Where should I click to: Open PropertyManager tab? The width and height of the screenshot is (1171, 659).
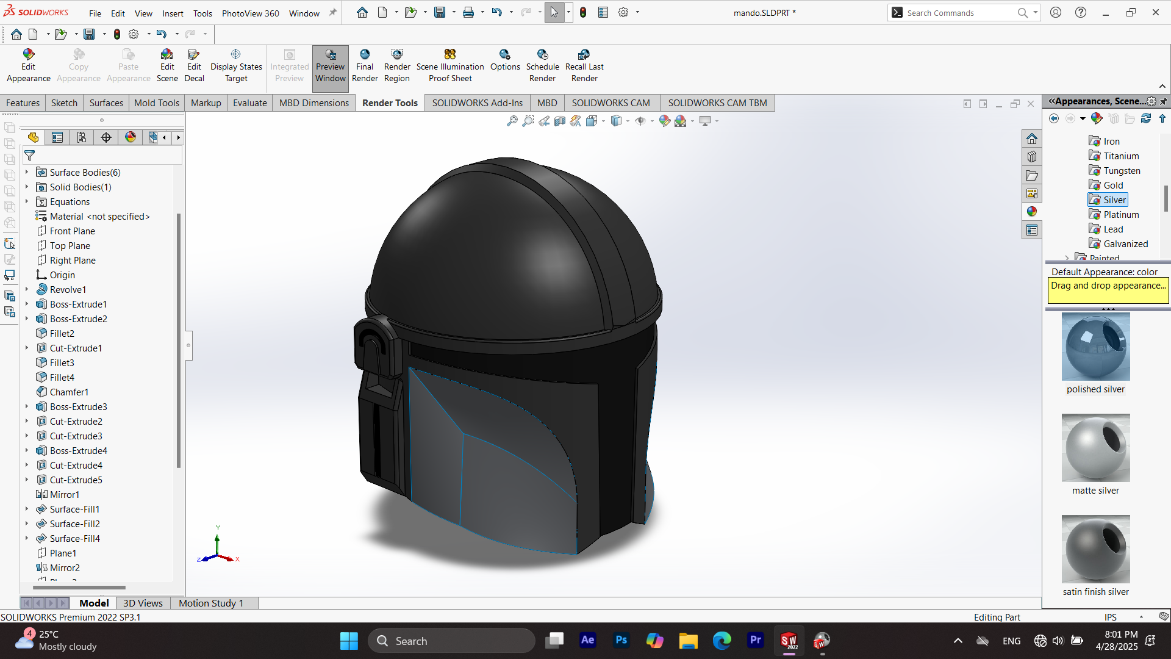tap(57, 137)
